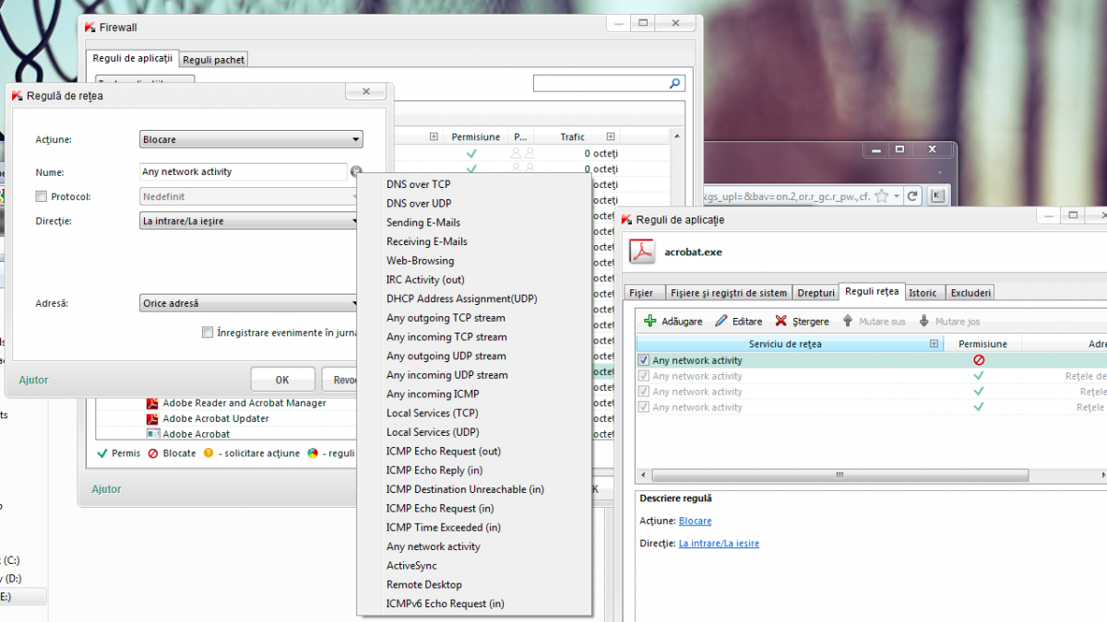Click the acrobat.exe PDF icon

642,251
